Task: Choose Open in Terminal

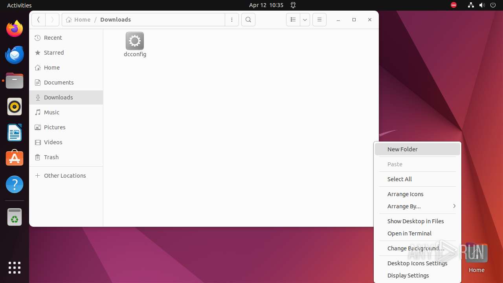Action: [x=417, y=233]
